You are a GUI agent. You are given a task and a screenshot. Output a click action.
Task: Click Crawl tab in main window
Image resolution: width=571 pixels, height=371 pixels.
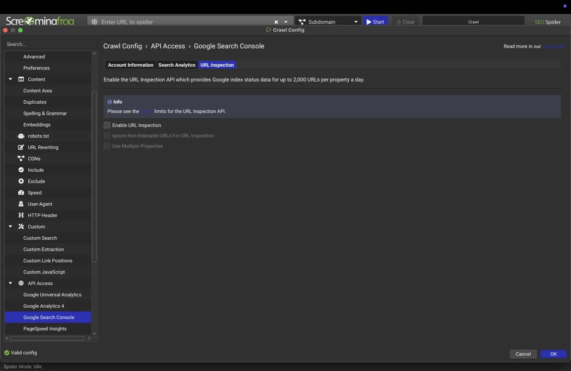(x=474, y=22)
